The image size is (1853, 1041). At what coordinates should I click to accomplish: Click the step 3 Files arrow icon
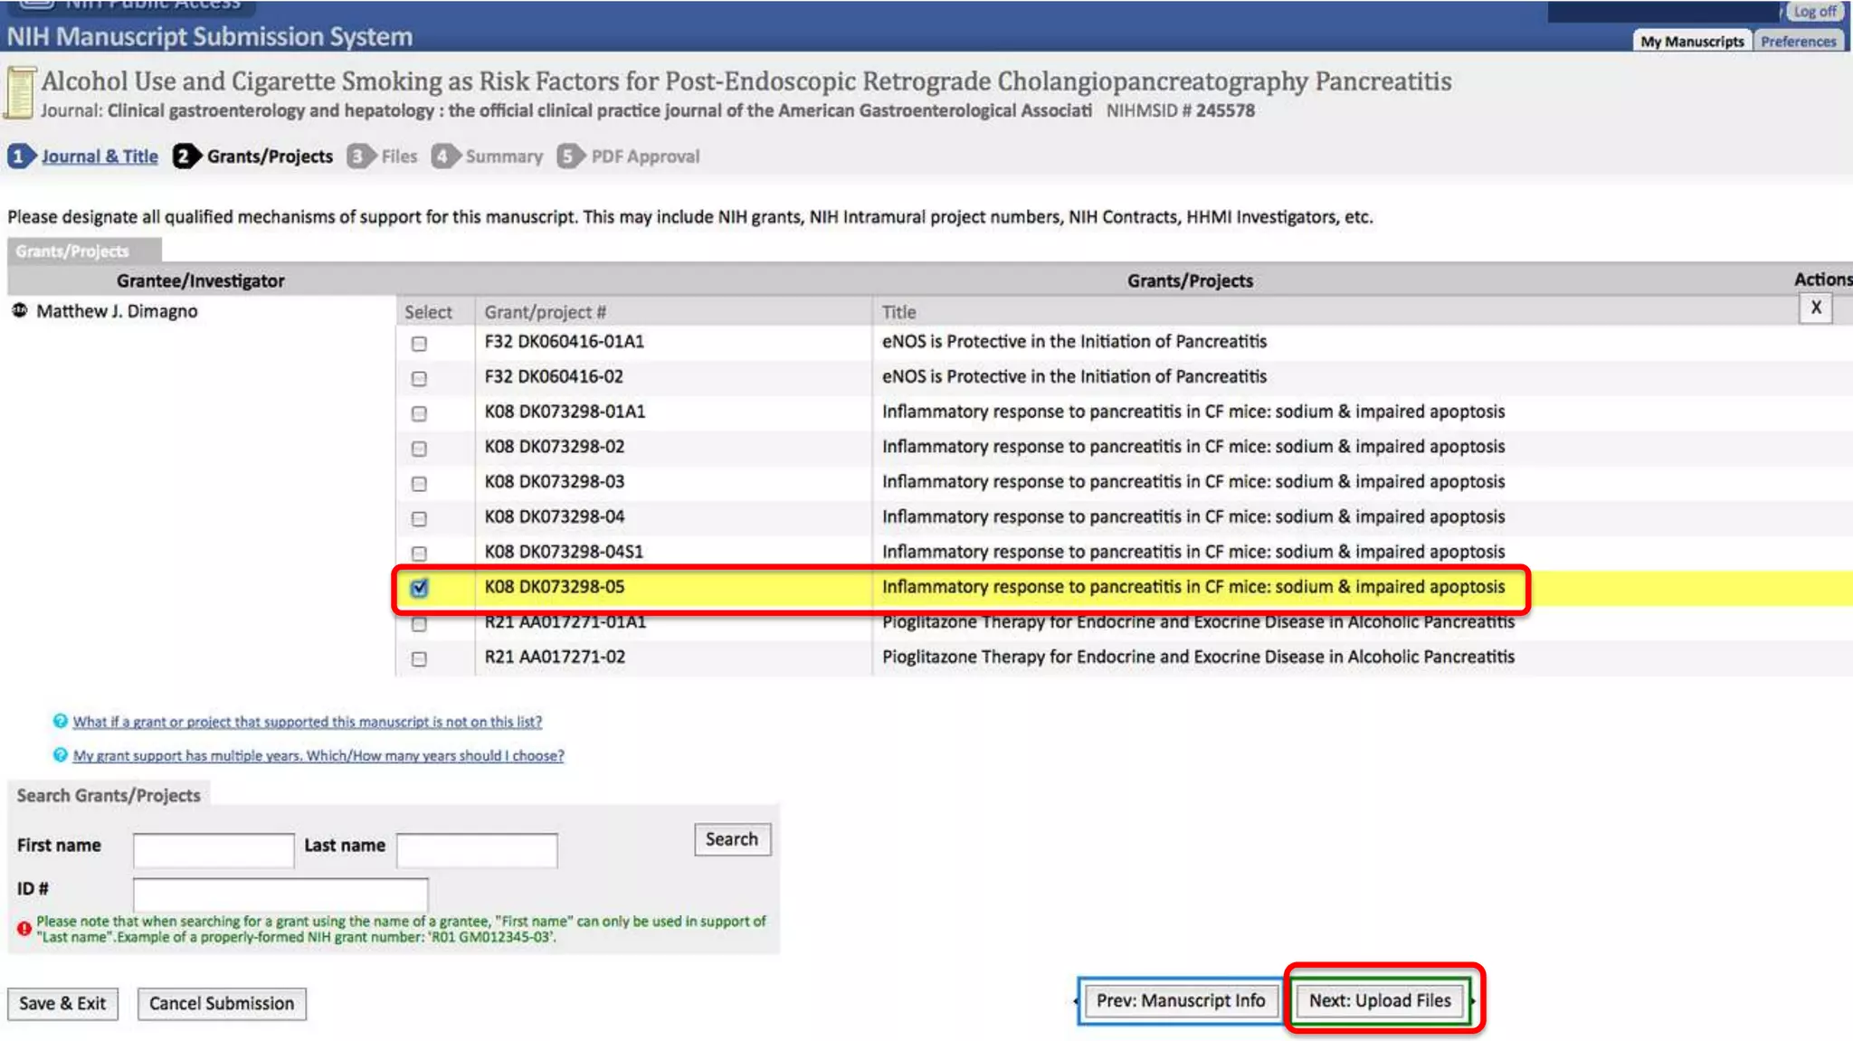tap(360, 156)
